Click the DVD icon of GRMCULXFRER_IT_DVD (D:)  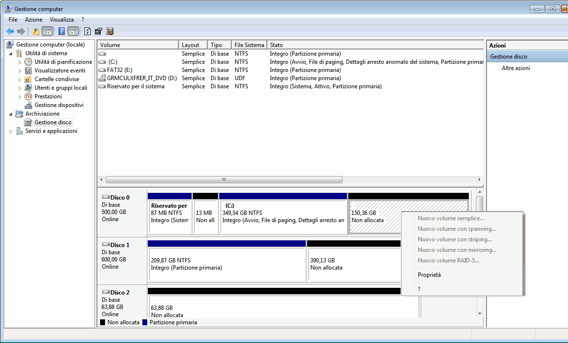(x=102, y=78)
